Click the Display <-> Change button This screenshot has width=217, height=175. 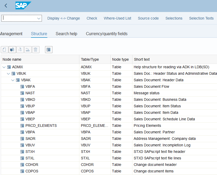click(63, 18)
